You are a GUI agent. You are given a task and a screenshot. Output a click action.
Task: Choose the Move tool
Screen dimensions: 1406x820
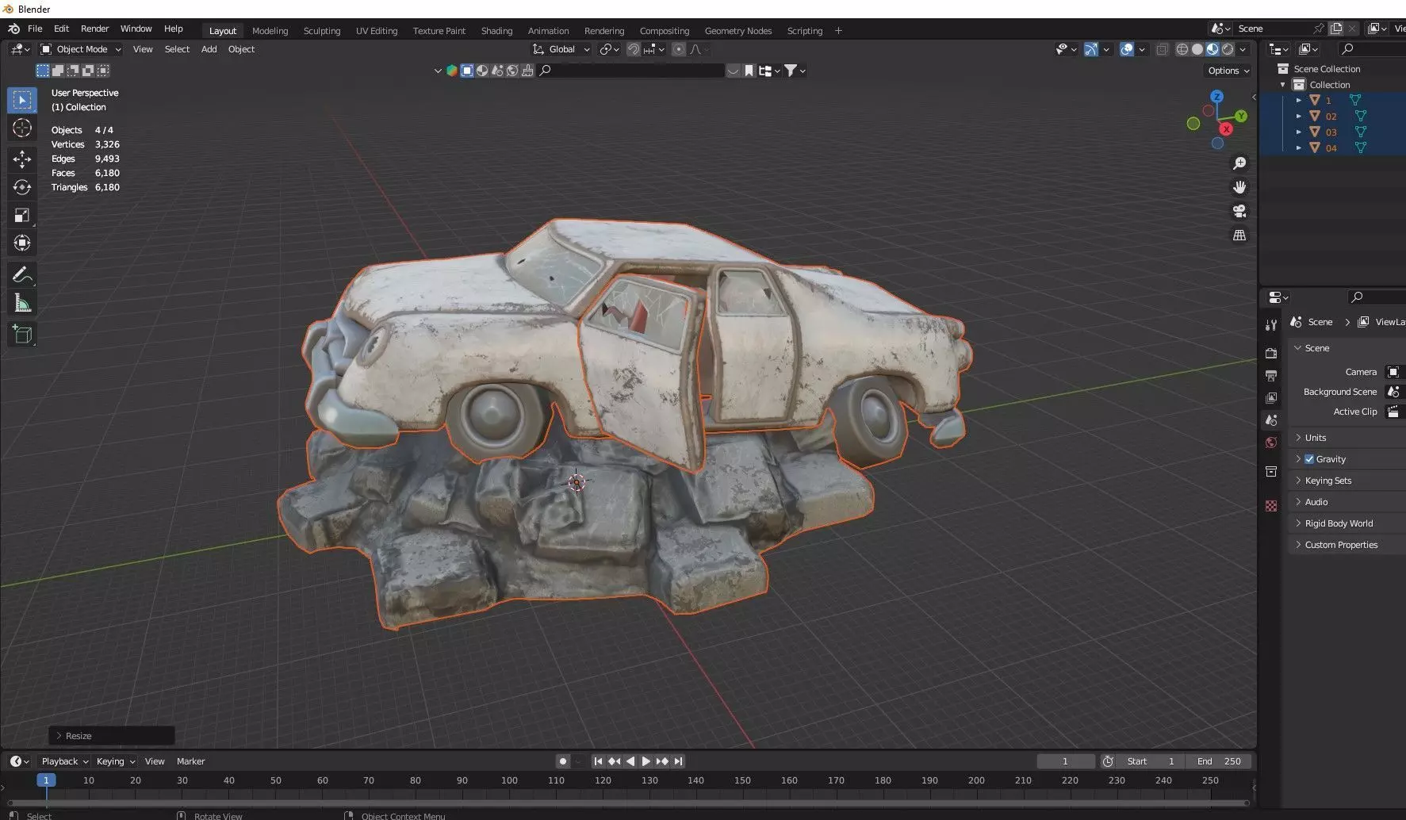(x=22, y=159)
